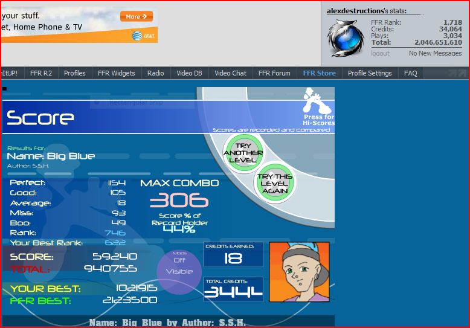
Task: Toggle the Mods Off Visible circle
Action: point(179,272)
